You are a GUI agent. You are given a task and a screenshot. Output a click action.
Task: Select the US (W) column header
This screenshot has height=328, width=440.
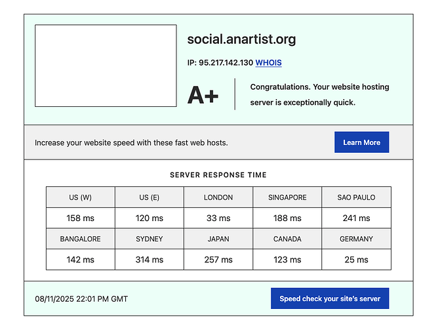click(x=80, y=197)
